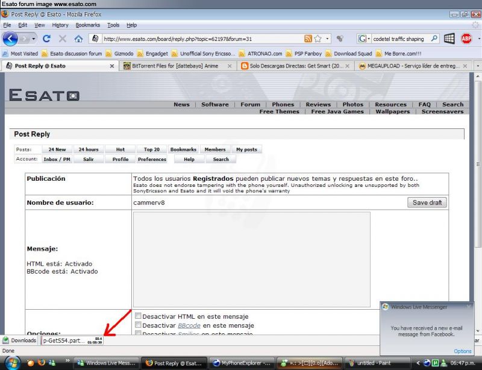Open the Downloads button in status bar
Image resolution: width=482 pixels, height=370 pixels.
tap(19, 340)
